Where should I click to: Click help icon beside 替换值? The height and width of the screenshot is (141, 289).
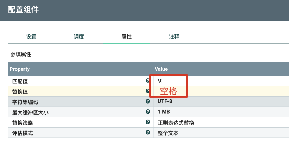click(148, 91)
